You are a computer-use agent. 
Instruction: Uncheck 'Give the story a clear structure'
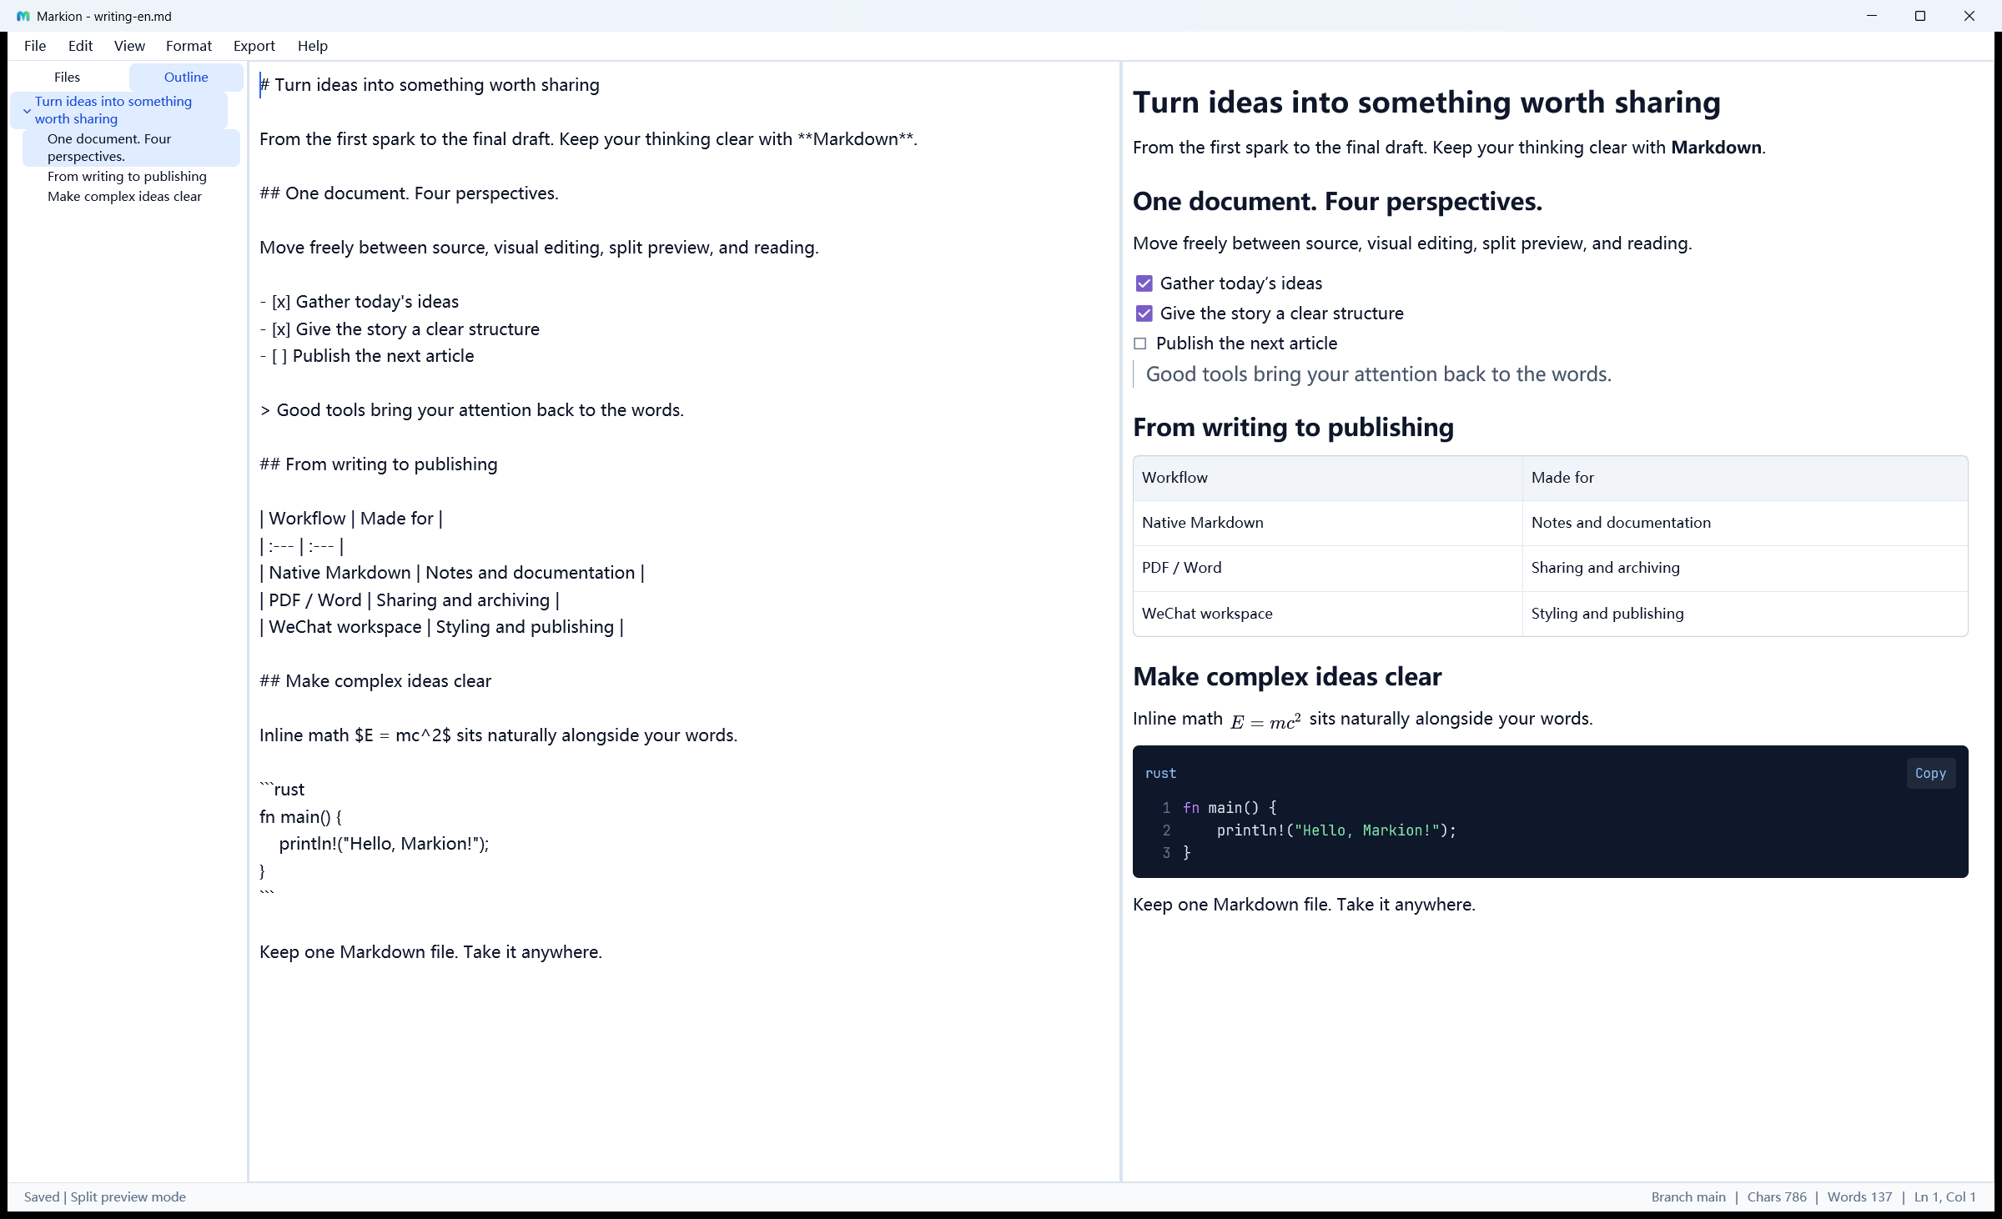pos(1144,314)
